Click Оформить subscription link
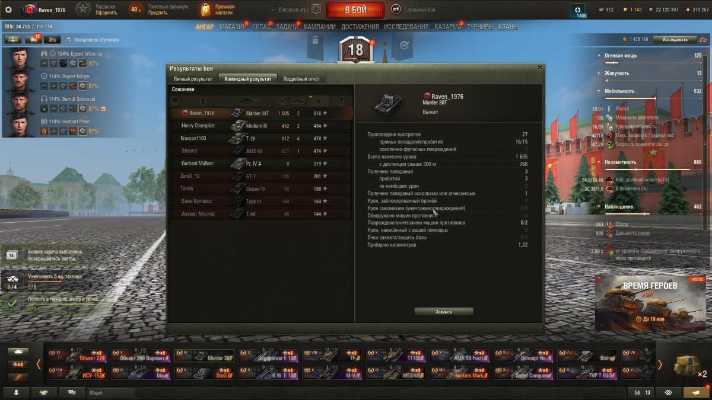712x400 pixels. 106,13
